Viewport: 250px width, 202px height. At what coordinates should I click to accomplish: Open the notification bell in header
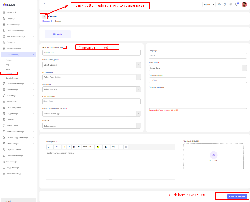point(236,4)
